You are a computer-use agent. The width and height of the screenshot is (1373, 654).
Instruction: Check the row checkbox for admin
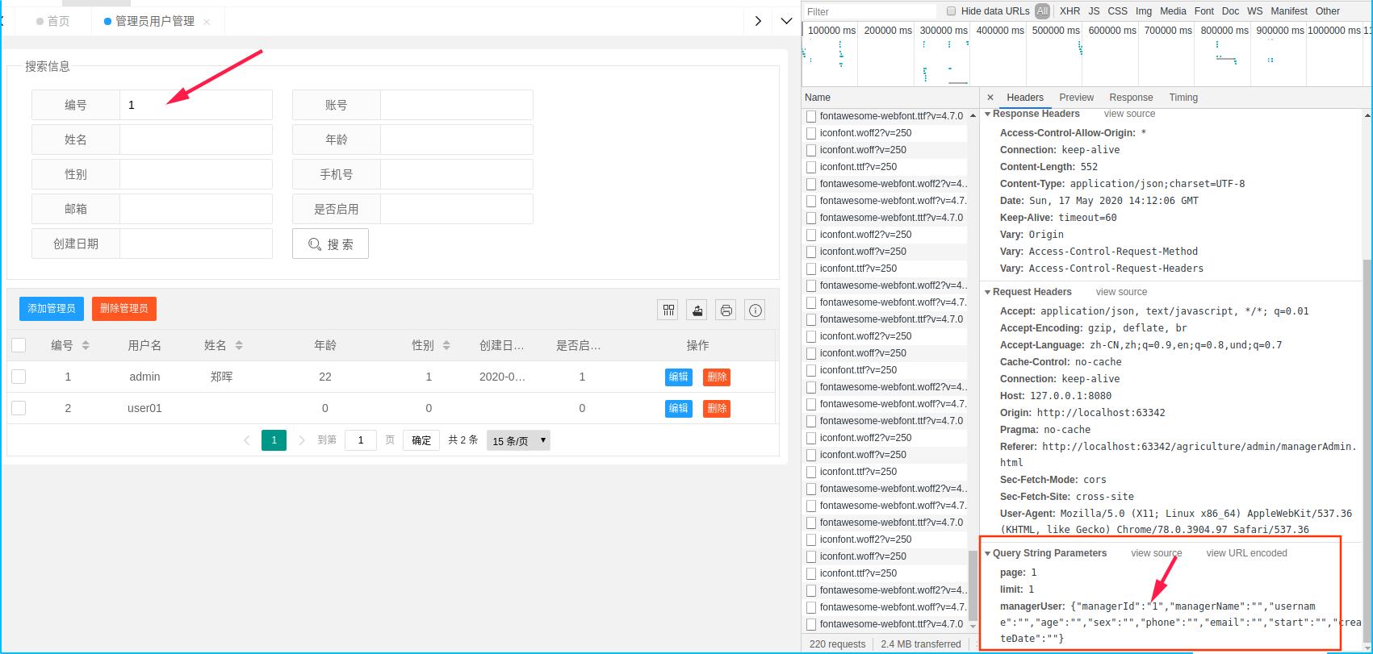point(19,377)
